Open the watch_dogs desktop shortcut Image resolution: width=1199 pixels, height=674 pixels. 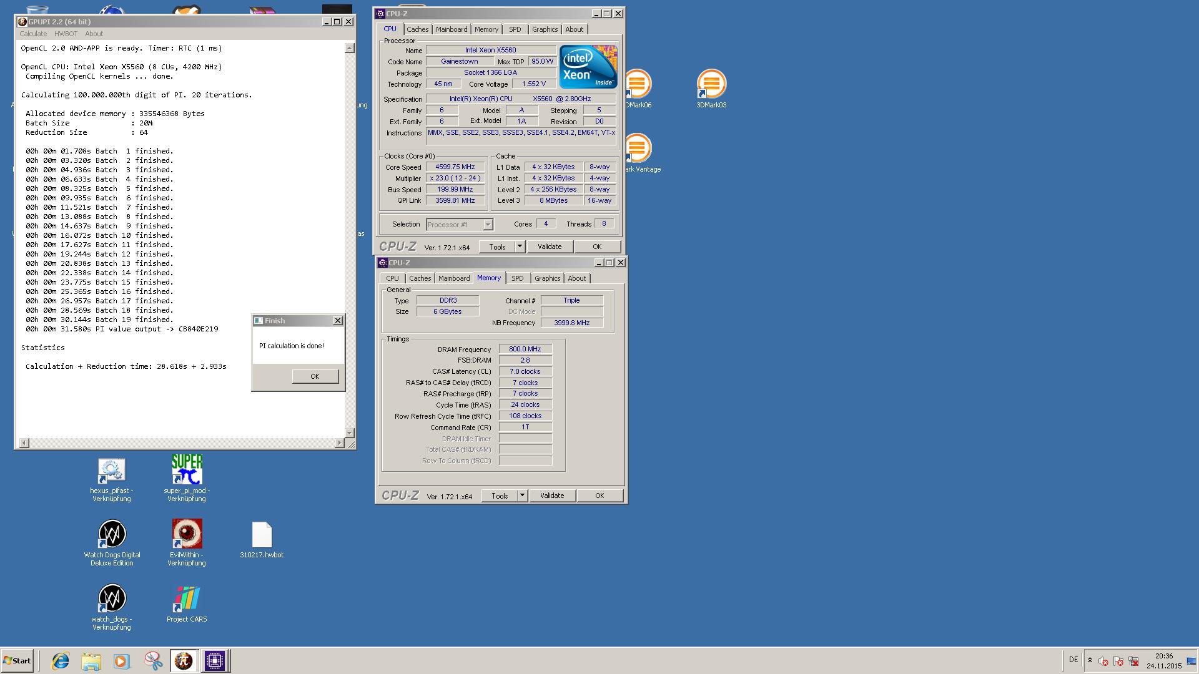[112, 607]
